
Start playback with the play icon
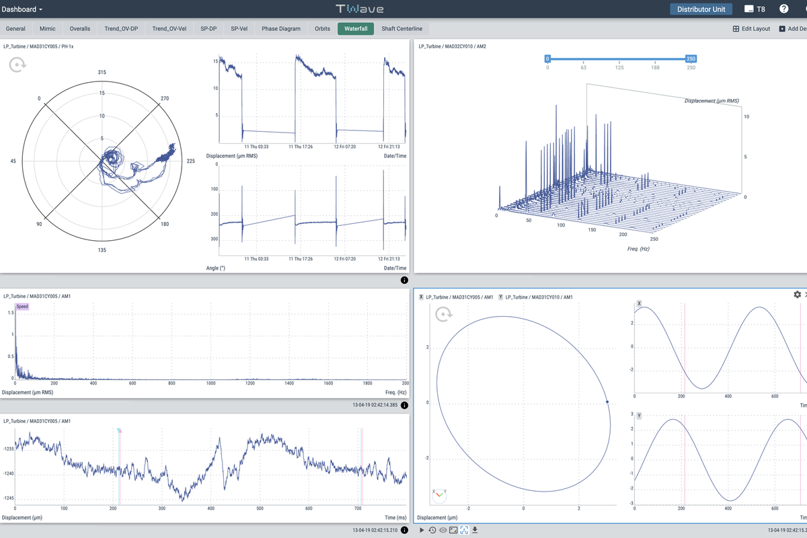coord(422,530)
